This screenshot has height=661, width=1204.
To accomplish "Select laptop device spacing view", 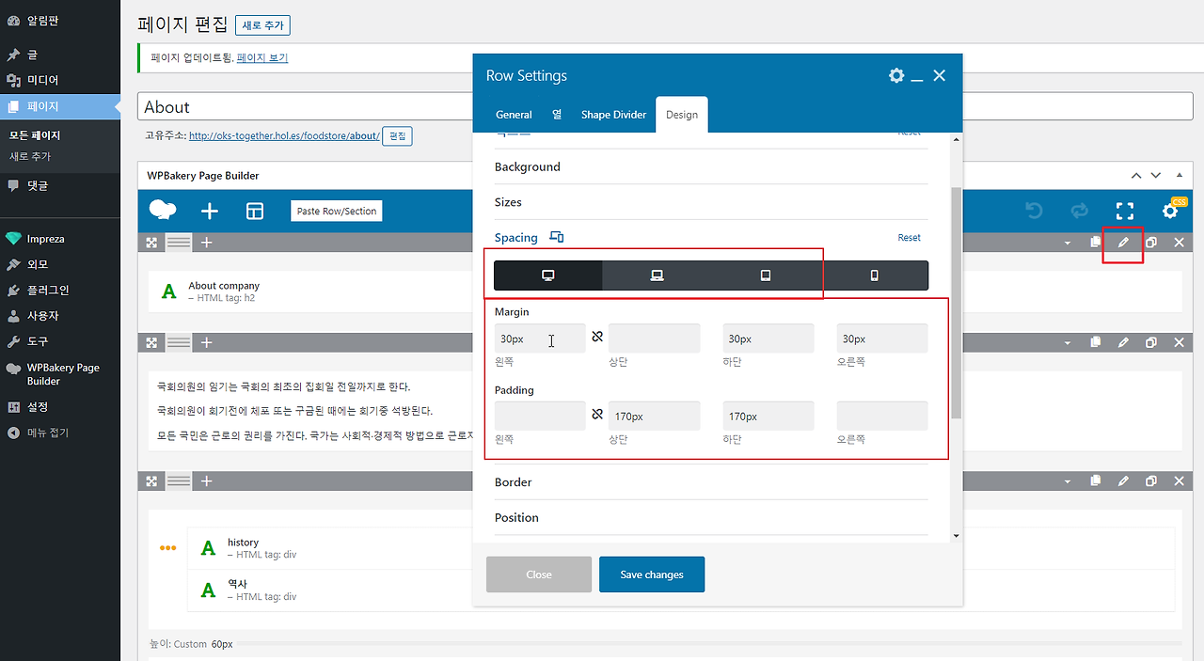I will 657,275.
